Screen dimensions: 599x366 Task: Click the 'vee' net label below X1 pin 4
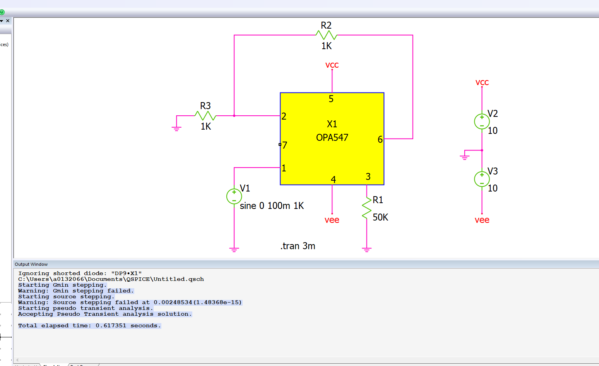click(x=332, y=220)
